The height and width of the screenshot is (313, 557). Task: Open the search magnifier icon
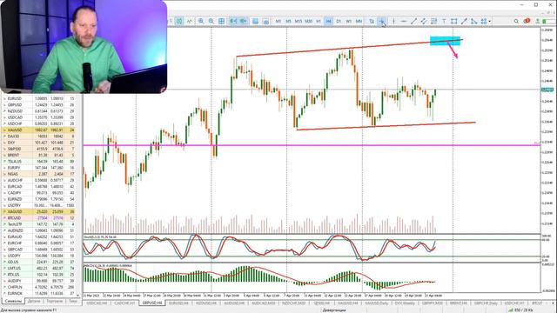(x=516, y=21)
